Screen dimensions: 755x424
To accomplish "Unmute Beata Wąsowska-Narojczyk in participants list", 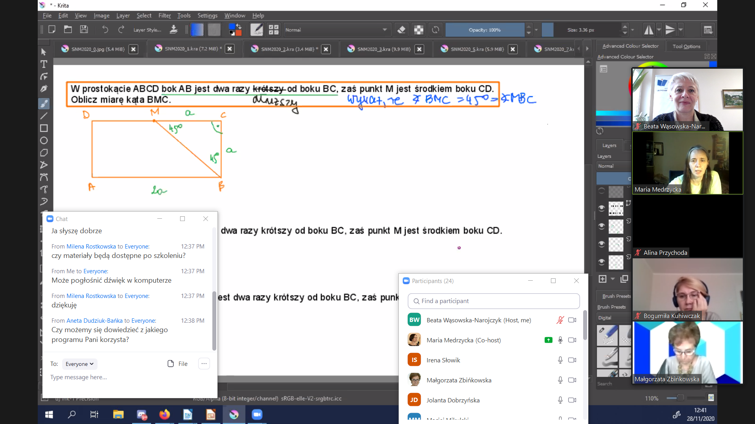I will [560, 320].
